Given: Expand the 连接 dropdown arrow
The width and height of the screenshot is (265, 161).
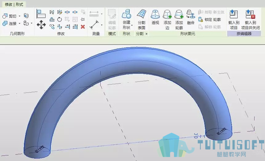Looking at the screenshot, I should [19, 23].
